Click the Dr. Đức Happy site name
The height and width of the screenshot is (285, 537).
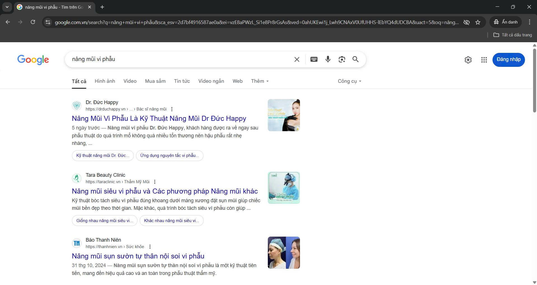coord(102,102)
